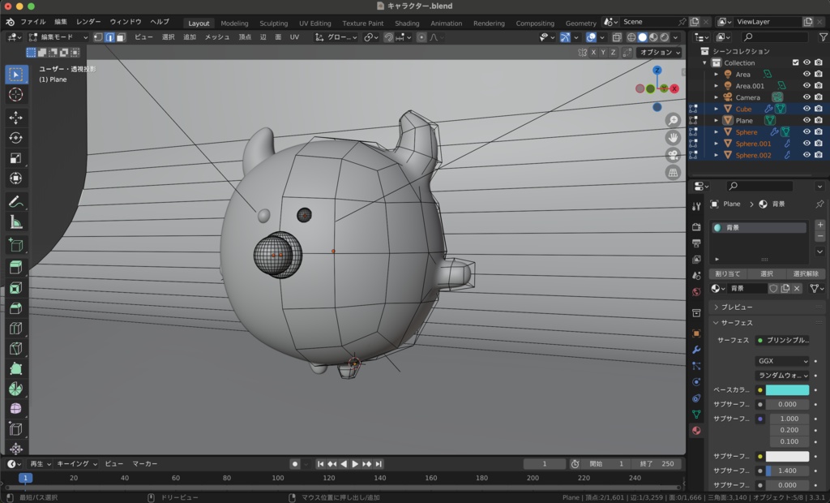Open the Object properties tab (orange square)
The height and width of the screenshot is (503, 830).
point(695,335)
